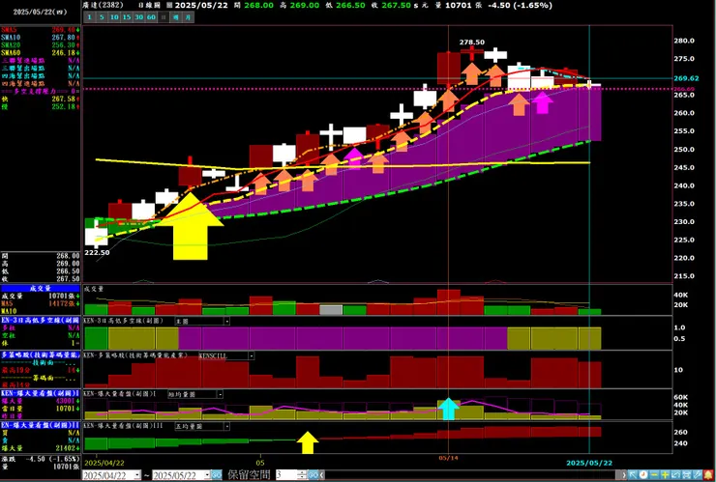Open the 短均量圖 dropdown
The height and width of the screenshot is (482, 716).
tap(220, 394)
